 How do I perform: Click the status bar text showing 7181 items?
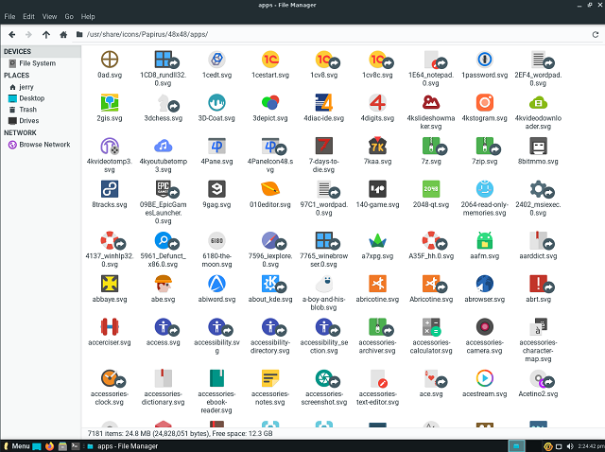pyautogui.click(x=180, y=433)
